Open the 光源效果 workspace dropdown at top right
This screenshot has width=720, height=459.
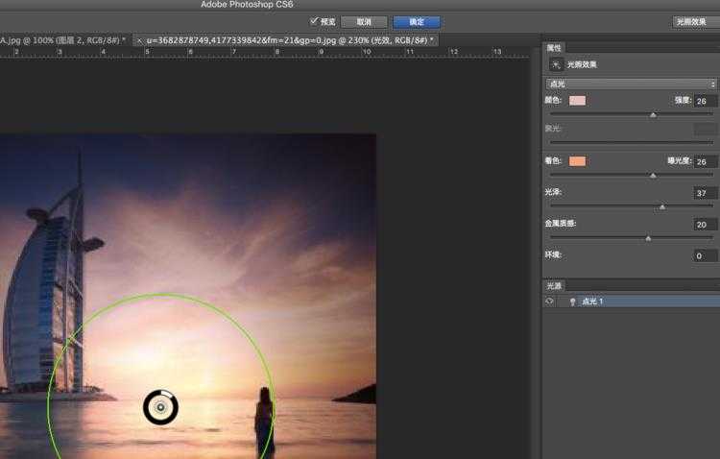pos(693,21)
